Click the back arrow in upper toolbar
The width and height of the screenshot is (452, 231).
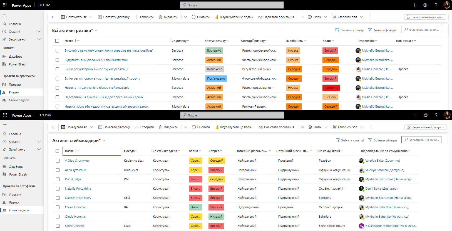coord(53,17)
